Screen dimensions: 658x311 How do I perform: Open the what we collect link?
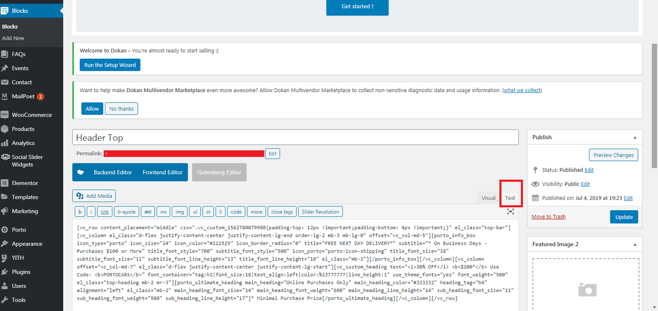(522, 90)
